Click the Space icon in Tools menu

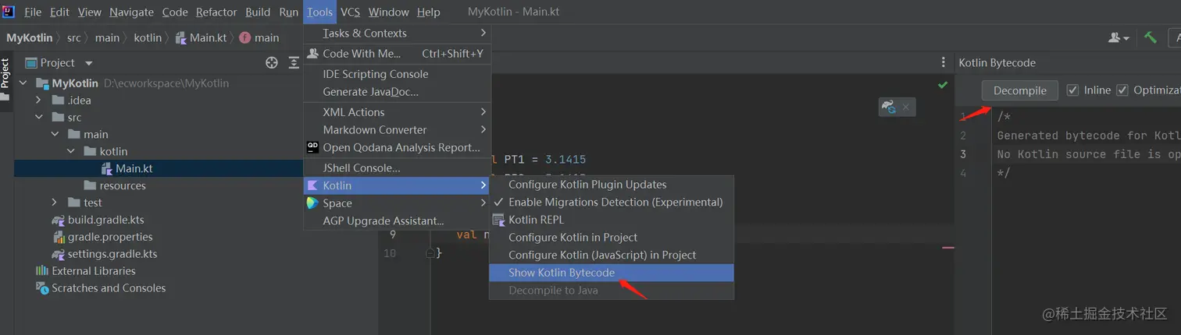[x=312, y=203]
